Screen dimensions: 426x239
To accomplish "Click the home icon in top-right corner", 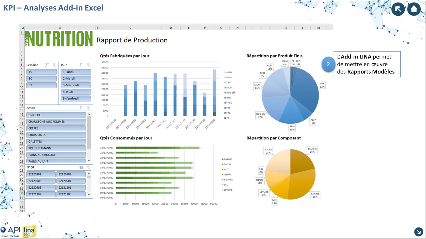I will (414, 9).
